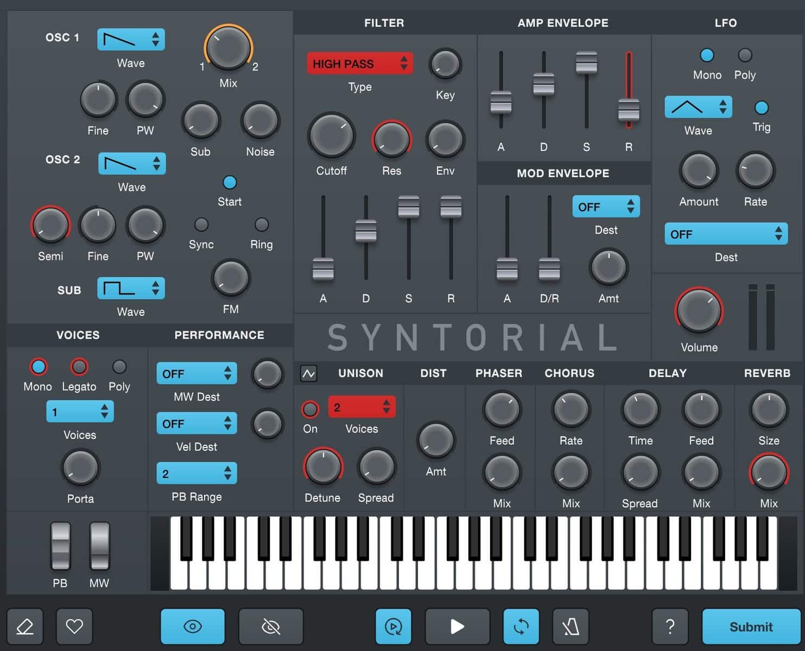The image size is (805, 651).
Task: Open the OSC 1 Wave dropdown
Action: (131, 40)
